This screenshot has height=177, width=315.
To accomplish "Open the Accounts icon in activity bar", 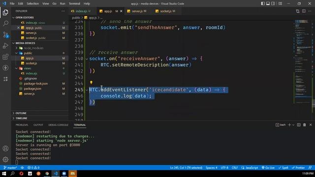I will (5, 148).
